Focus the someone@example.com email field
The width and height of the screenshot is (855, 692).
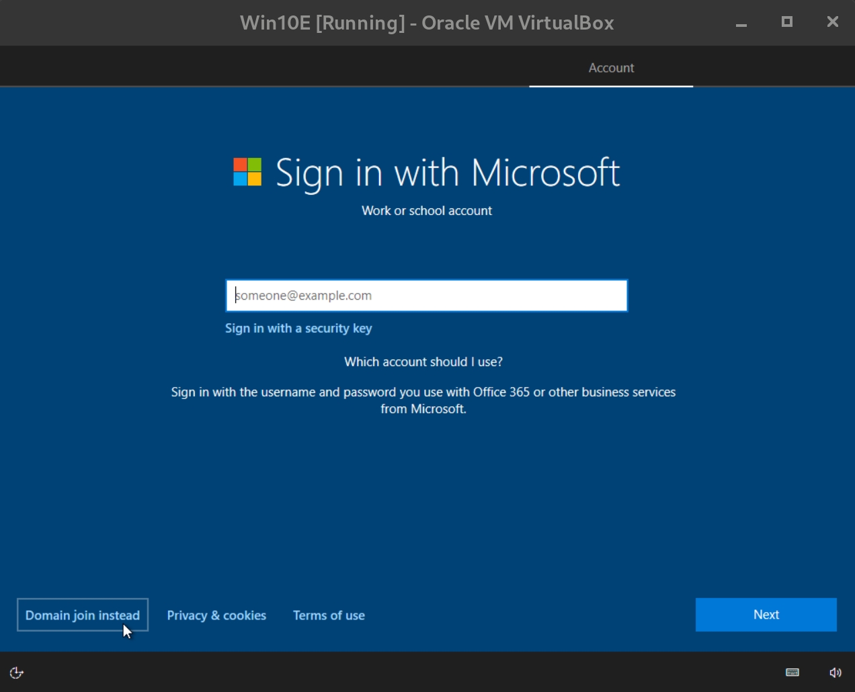427,296
